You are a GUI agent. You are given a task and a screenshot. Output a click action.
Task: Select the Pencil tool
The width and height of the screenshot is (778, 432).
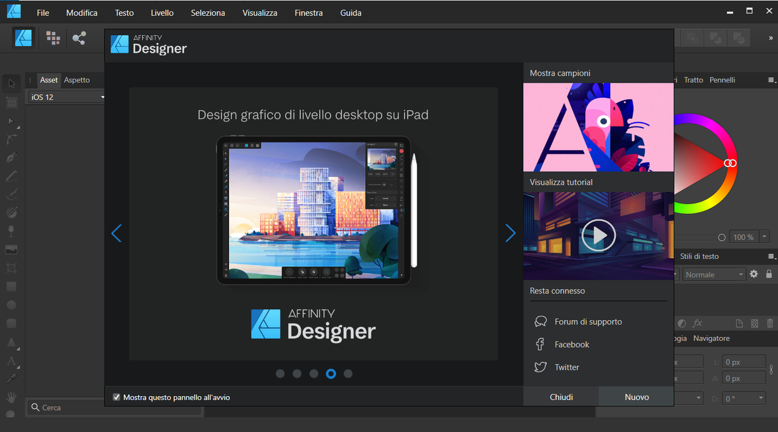[12, 176]
